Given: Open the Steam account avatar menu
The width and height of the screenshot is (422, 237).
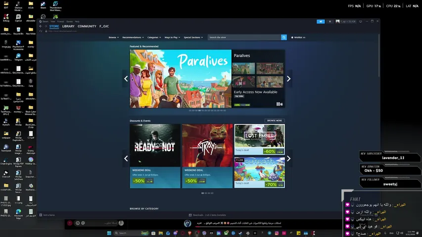Looking at the screenshot, I should [345, 22].
